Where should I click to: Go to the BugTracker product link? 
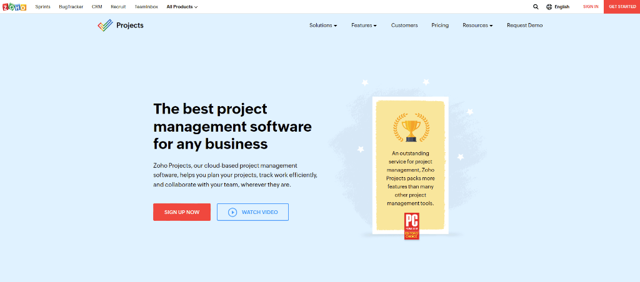point(71,7)
